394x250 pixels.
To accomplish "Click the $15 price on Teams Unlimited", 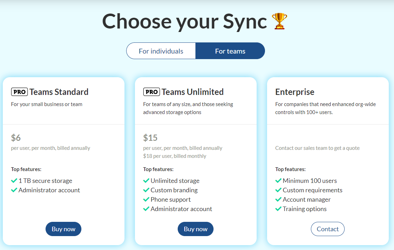I will coord(150,138).
